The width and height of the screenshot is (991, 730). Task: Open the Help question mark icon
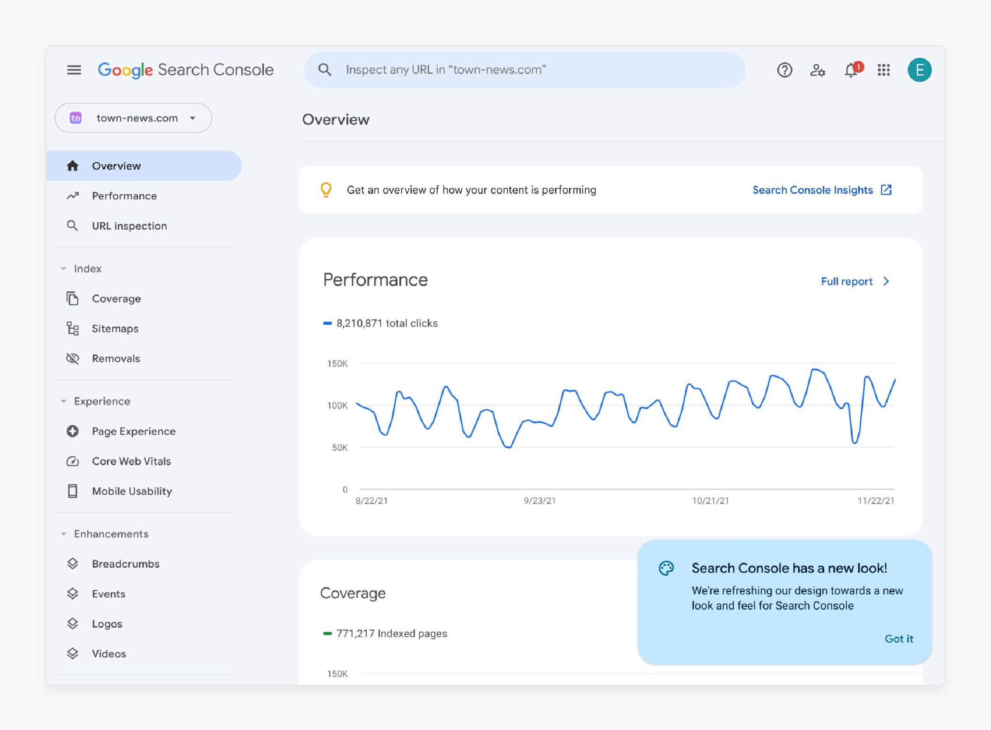[784, 70]
